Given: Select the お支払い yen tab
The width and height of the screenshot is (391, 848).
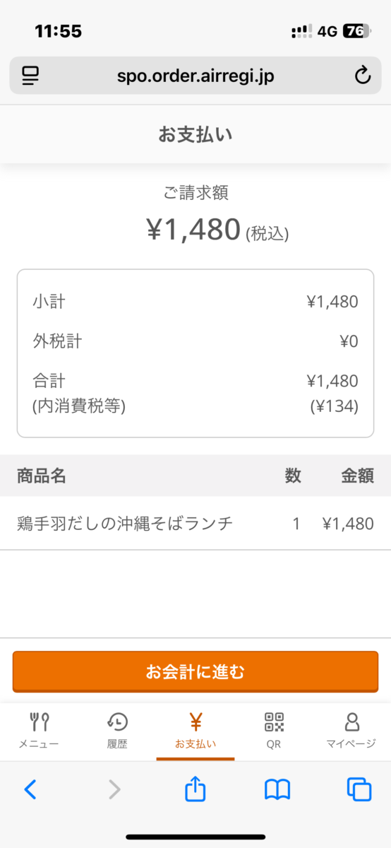Looking at the screenshot, I should pos(195,731).
